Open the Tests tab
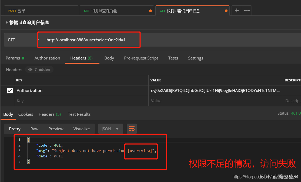 tap(173, 58)
